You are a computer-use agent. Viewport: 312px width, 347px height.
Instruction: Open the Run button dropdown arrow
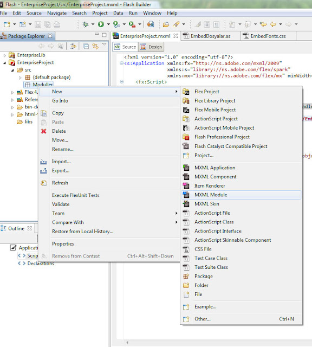point(108,24)
